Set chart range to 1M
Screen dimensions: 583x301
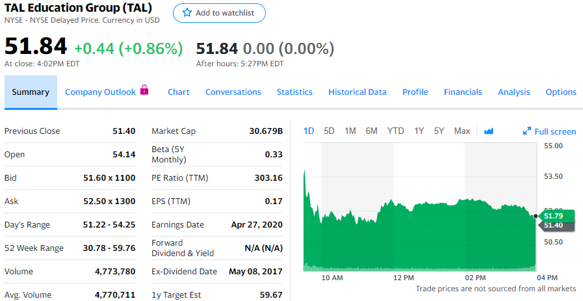click(x=350, y=131)
